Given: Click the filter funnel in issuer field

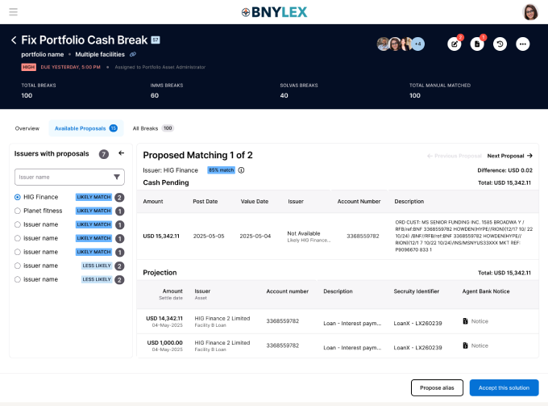Looking at the screenshot, I should click(117, 177).
